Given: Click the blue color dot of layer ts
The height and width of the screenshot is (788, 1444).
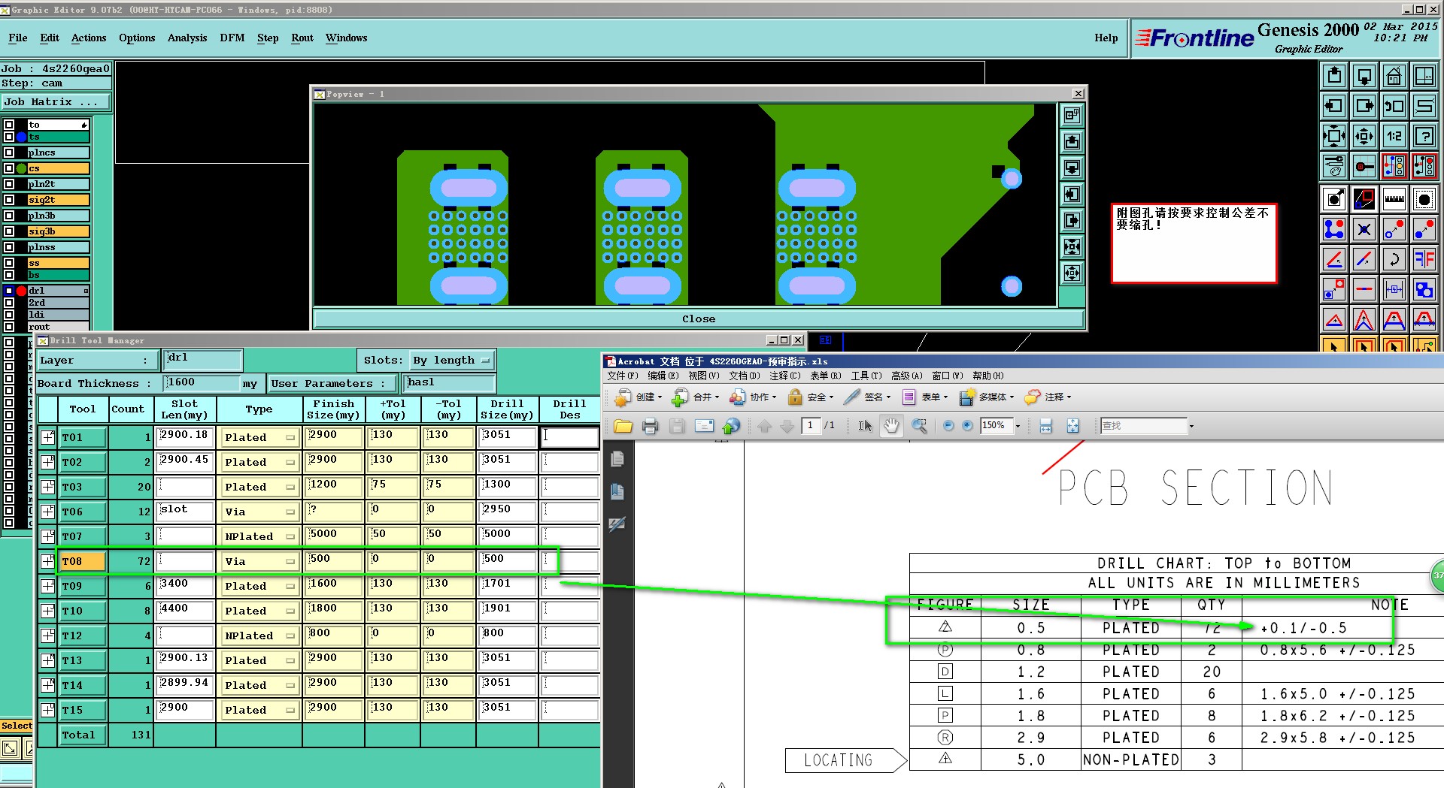Looking at the screenshot, I should (22, 137).
